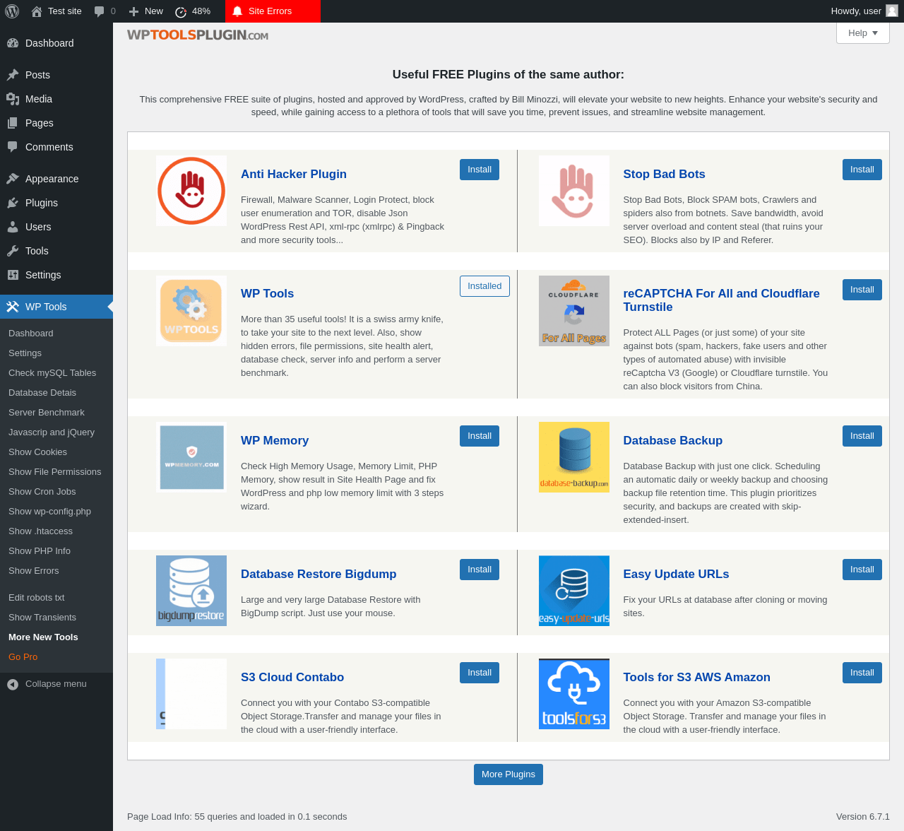Click the Pages icon in sidebar

[x=13, y=123]
